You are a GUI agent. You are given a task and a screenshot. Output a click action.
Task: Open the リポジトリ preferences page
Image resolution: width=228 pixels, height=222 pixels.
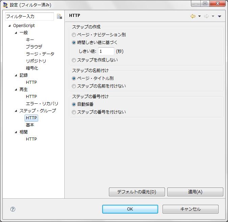pyautogui.click(x=36, y=61)
